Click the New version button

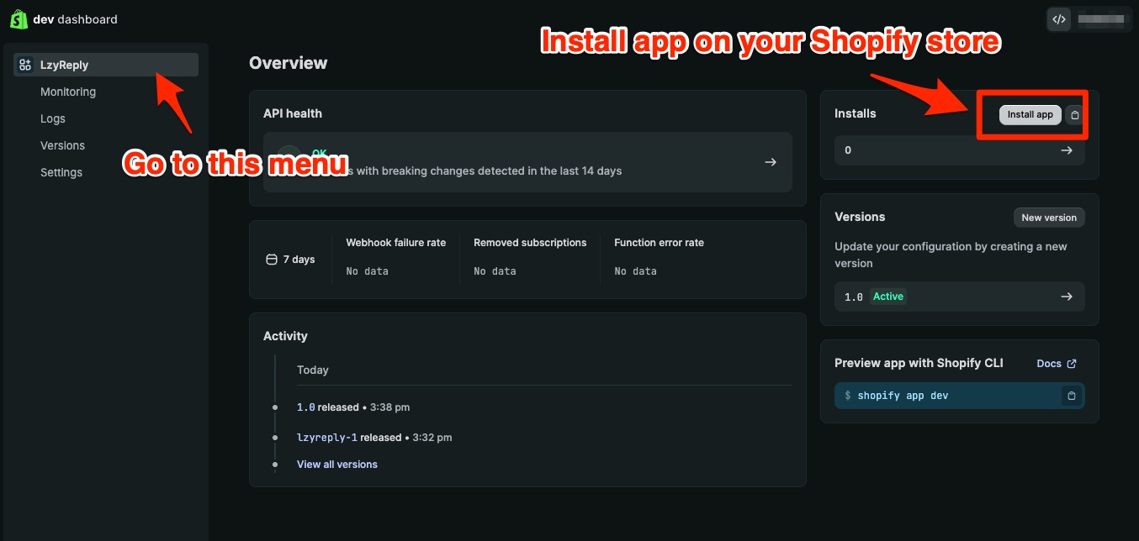pos(1049,218)
